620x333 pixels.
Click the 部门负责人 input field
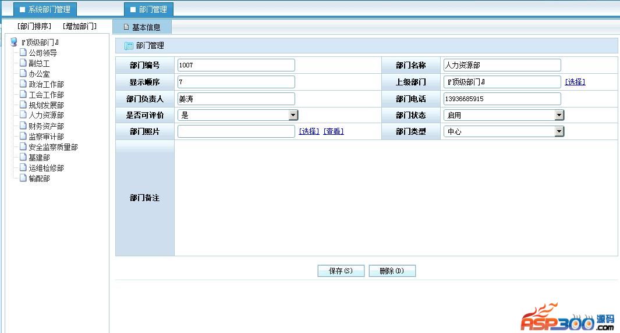click(236, 99)
